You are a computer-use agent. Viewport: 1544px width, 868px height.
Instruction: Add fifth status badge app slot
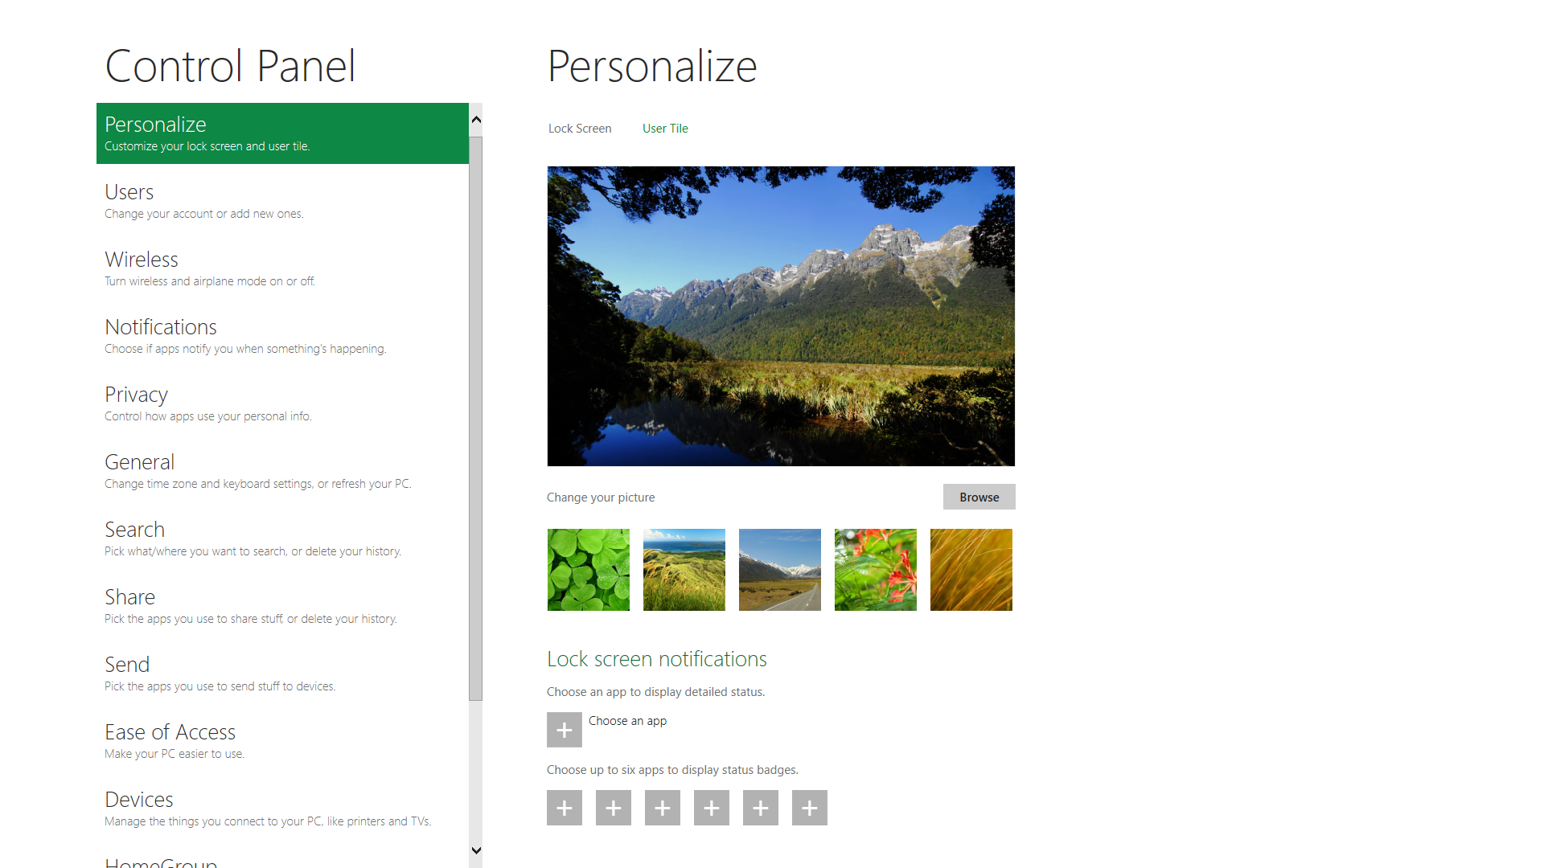pyautogui.click(x=761, y=808)
